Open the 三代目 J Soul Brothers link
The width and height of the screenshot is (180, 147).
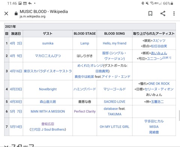click(x=48, y=129)
